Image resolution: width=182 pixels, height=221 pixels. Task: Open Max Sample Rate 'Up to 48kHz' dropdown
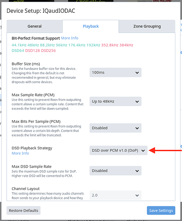tap(115, 101)
